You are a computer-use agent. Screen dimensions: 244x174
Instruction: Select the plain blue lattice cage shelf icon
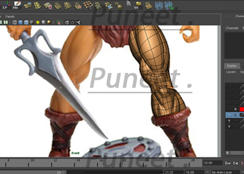[159, 5]
